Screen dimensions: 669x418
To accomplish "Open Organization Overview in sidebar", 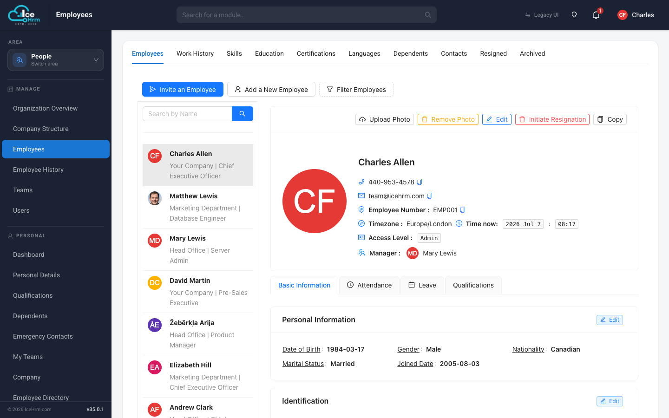I will pyautogui.click(x=56, y=108).
